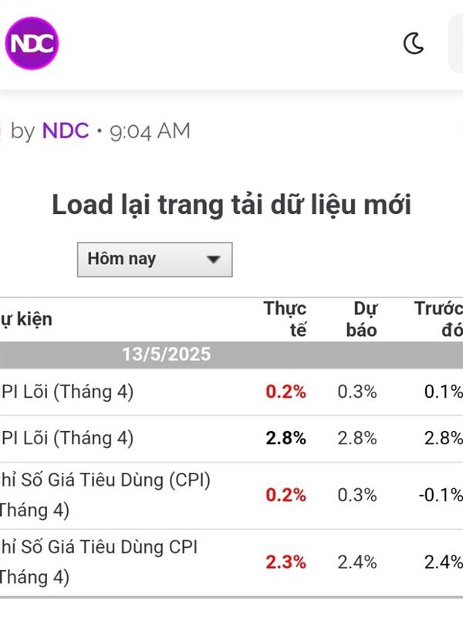Image resolution: width=463 pixels, height=618 pixels.
Task: Click the red 2.3% actual value
Action: (286, 562)
